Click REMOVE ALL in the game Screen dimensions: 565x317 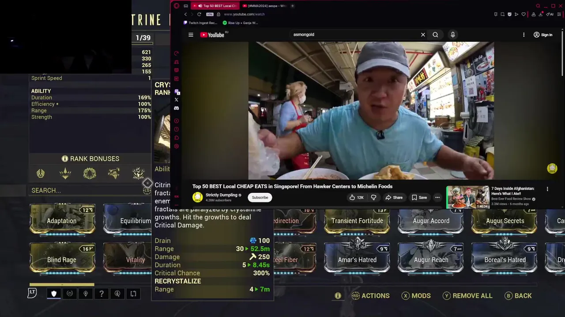pyautogui.click(x=467, y=296)
